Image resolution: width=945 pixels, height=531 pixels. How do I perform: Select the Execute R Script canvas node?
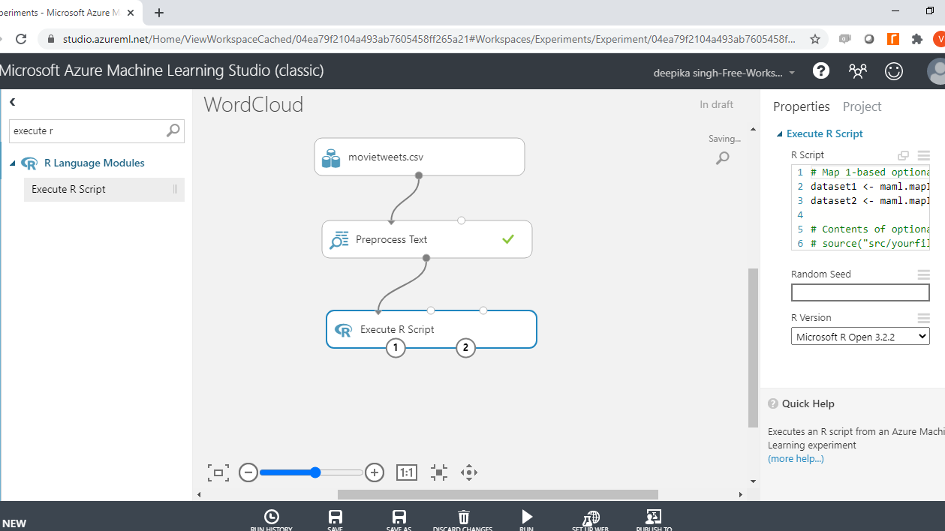(x=432, y=329)
